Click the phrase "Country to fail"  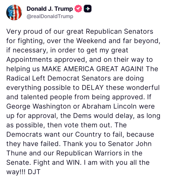pos(100,135)
